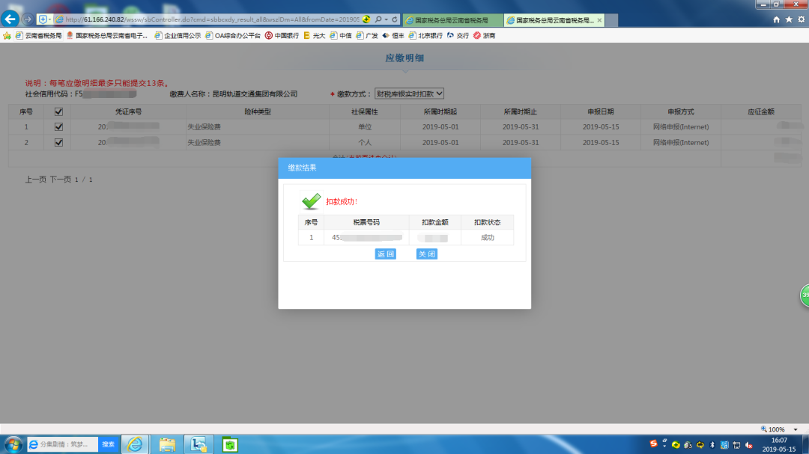Open the 企业信用公示 bookmark
The width and height of the screenshot is (809, 454).
[178, 36]
